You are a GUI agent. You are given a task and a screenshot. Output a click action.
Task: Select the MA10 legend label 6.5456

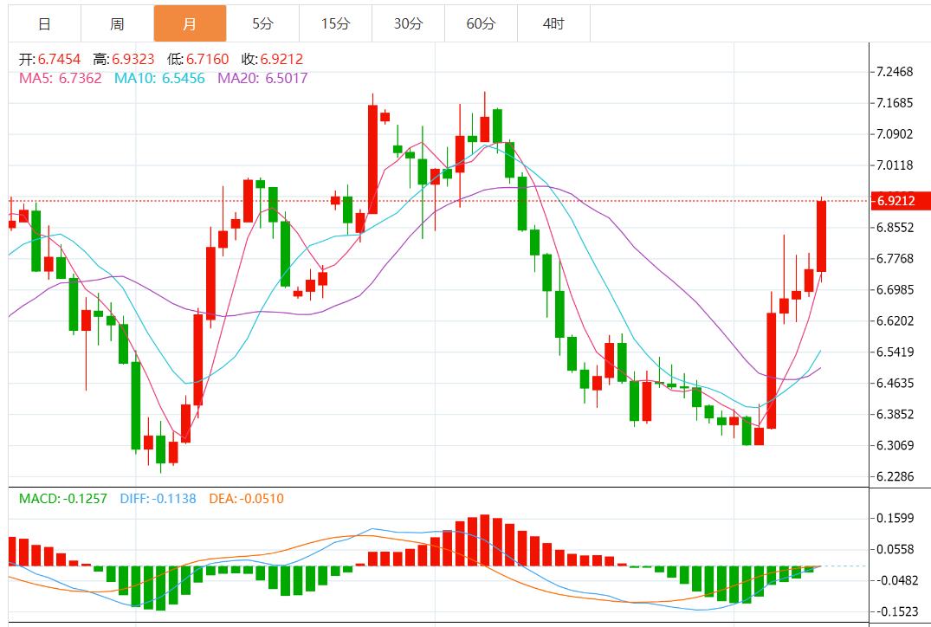point(159,78)
